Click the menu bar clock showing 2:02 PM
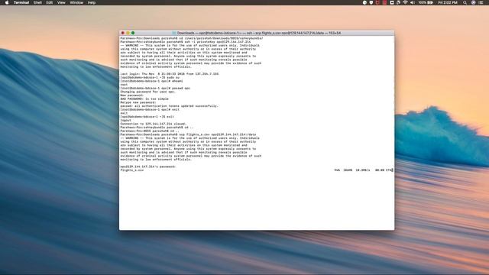Image resolution: width=489 pixels, height=275 pixels. (x=448, y=2)
